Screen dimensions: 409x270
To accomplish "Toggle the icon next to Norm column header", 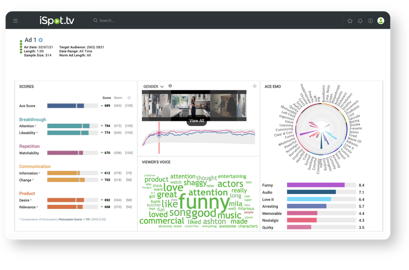I will tap(129, 97).
